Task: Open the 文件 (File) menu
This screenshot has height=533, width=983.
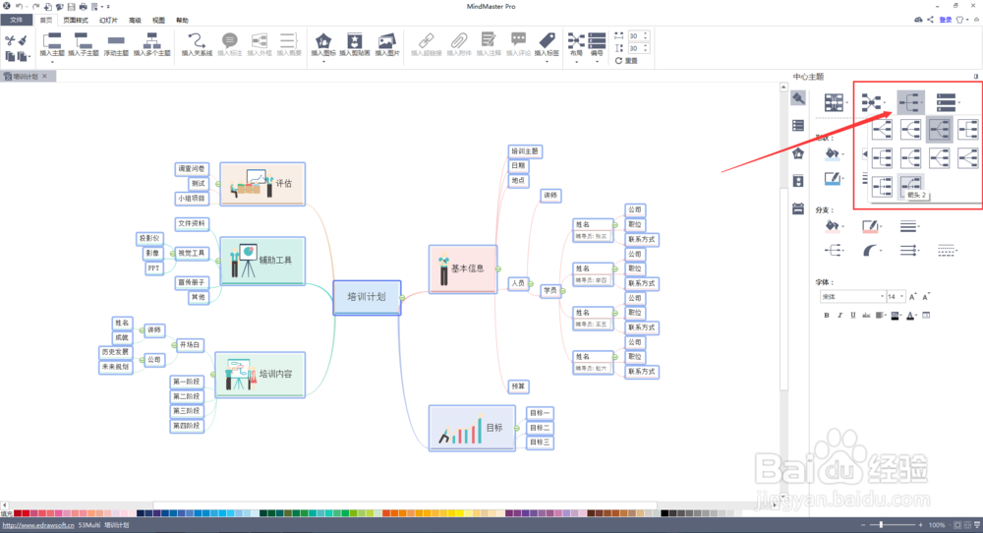Action: coord(17,20)
